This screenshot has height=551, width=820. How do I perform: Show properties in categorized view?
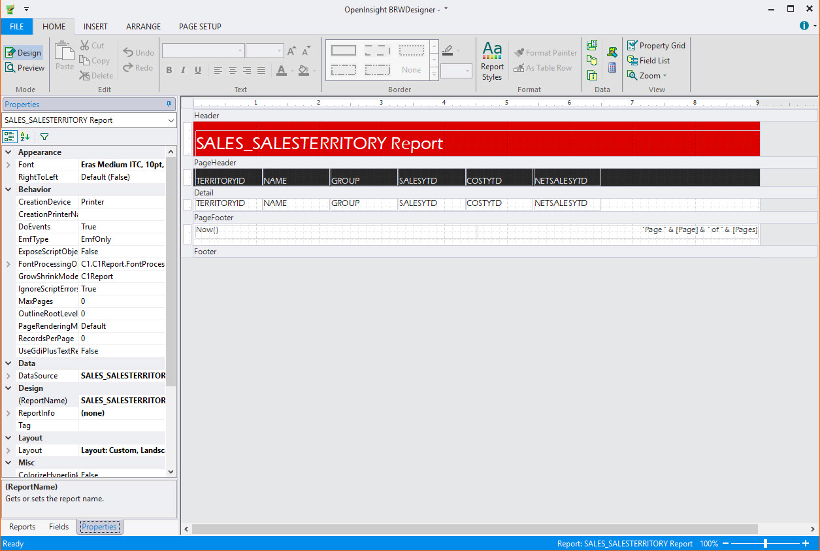click(x=10, y=137)
